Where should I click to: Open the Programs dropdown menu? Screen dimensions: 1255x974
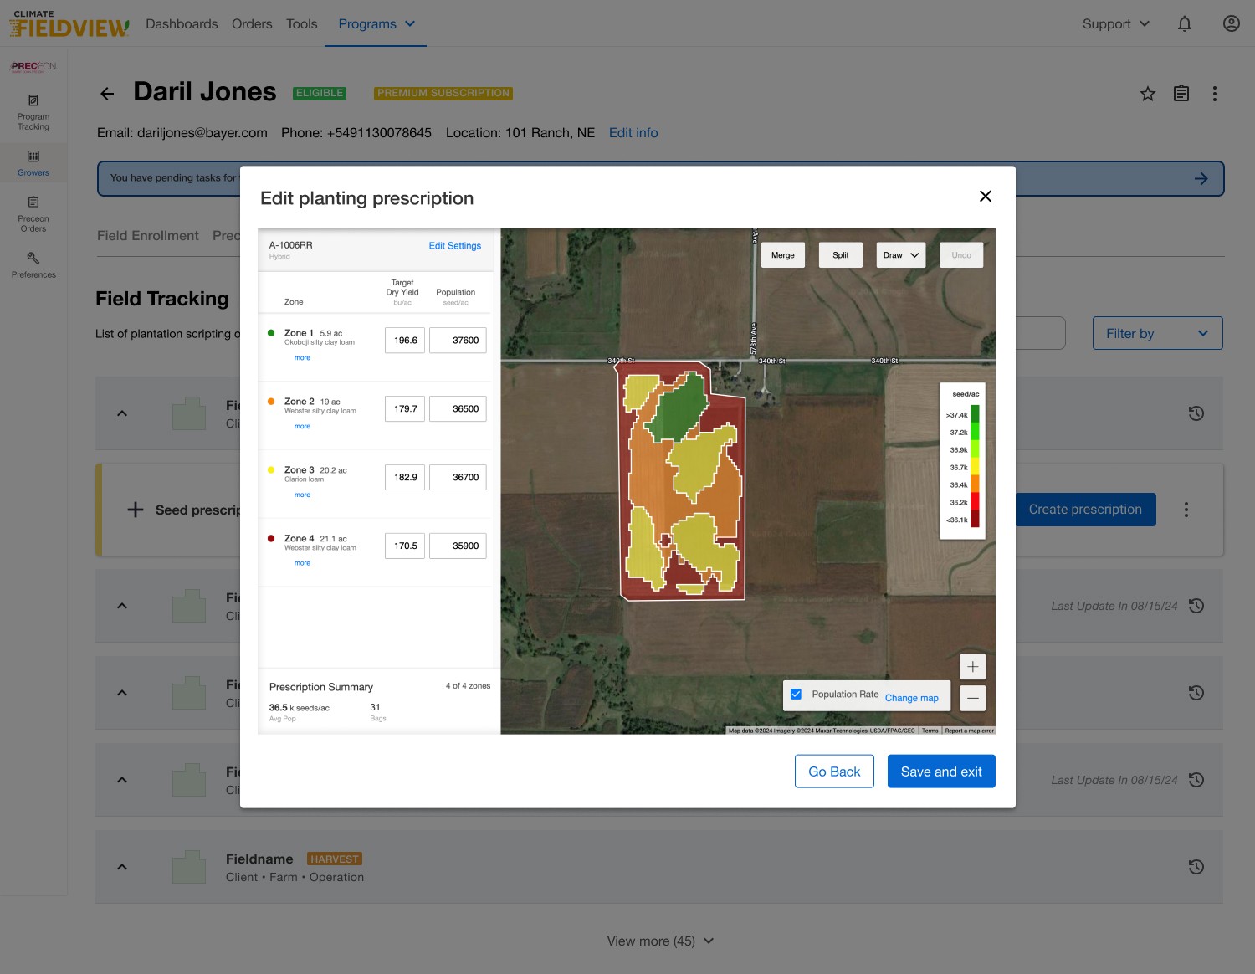[376, 23]
